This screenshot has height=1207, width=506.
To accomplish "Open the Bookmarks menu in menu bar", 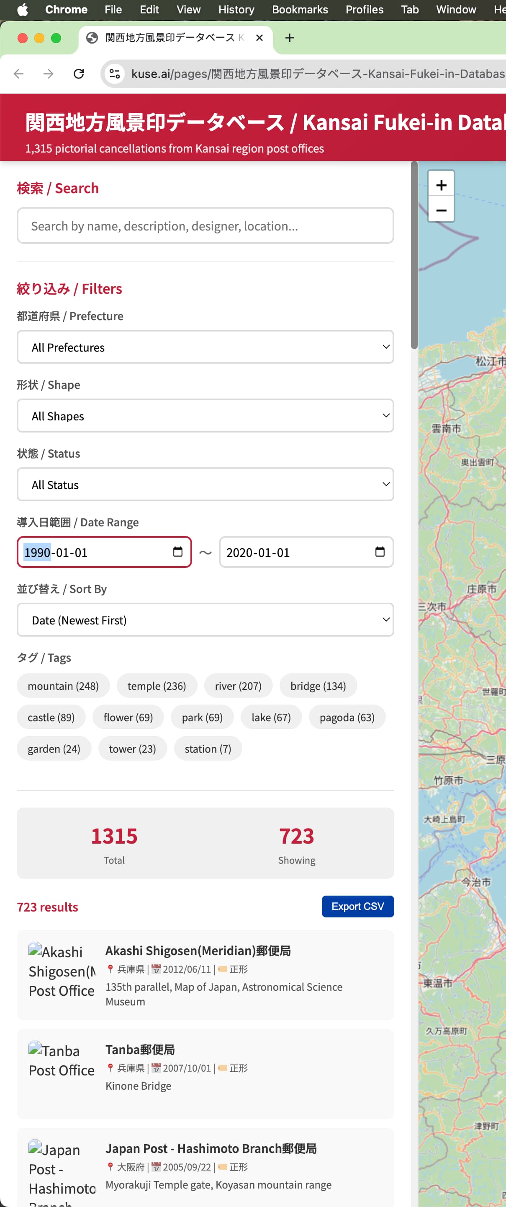I will pos(300,9).
